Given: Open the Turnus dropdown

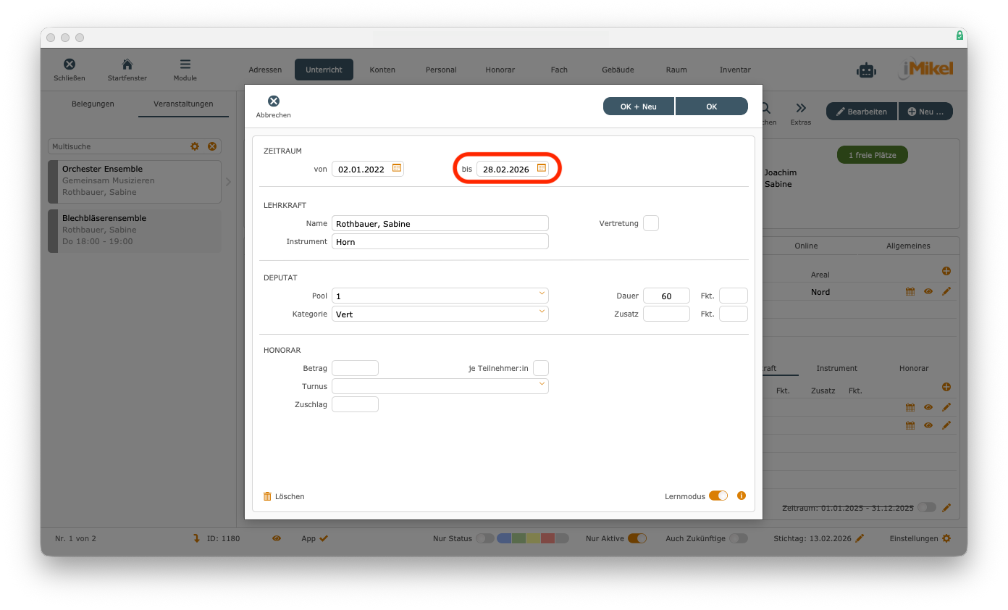Looking at the screenshot, I should click(542, 385).
